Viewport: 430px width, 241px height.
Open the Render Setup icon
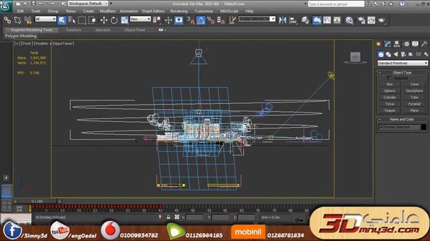click(x=361, y=20)
